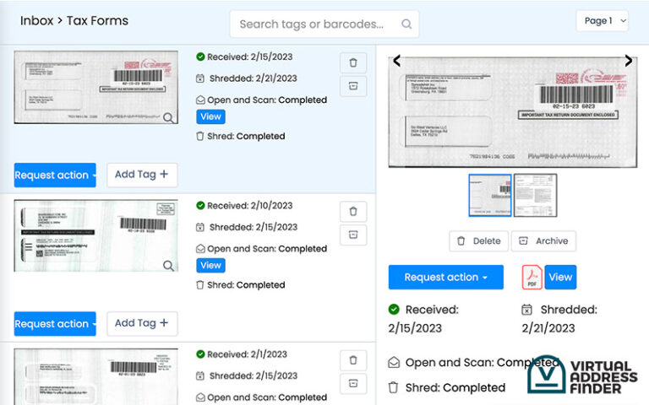
Task: Click Add Tag on first mail item
Action: (141, 175)
